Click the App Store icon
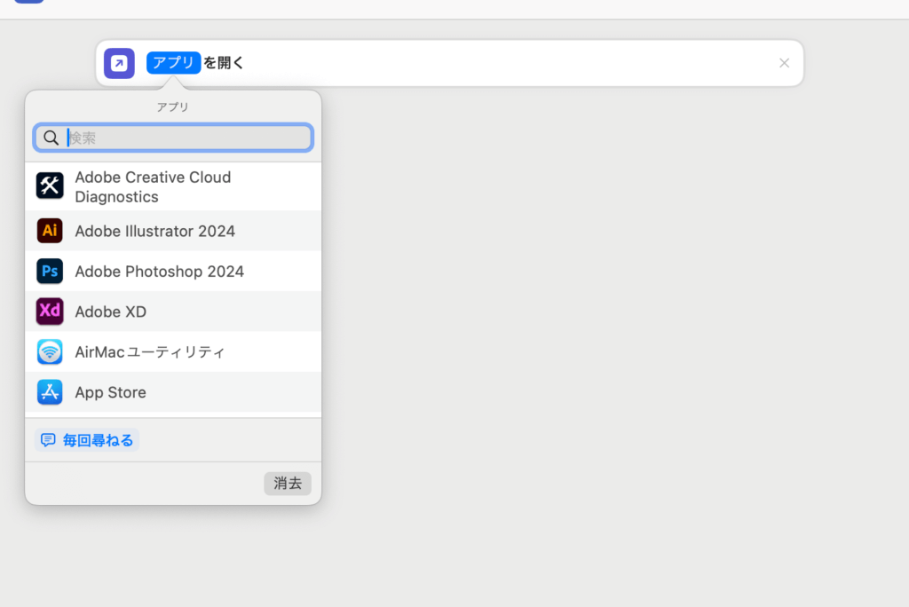The width and height of the screenshot is (909, 607). pyautogui.click(x=50, y=392)
